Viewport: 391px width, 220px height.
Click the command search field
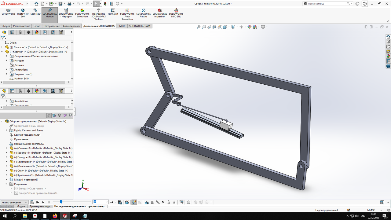pyautogui.click(x=327, y=3)
